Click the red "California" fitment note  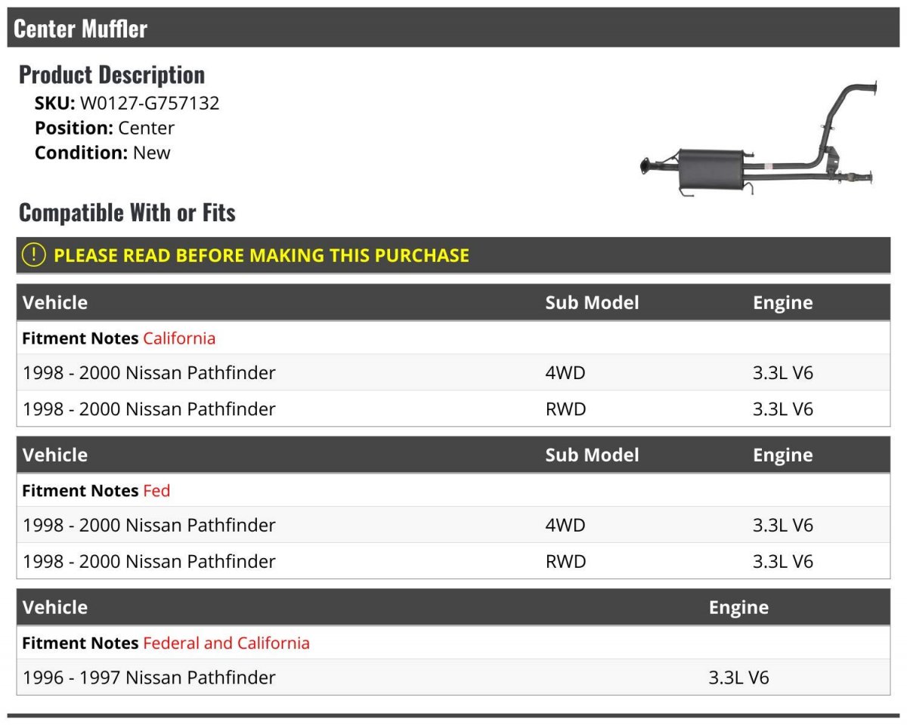(179, 338)
